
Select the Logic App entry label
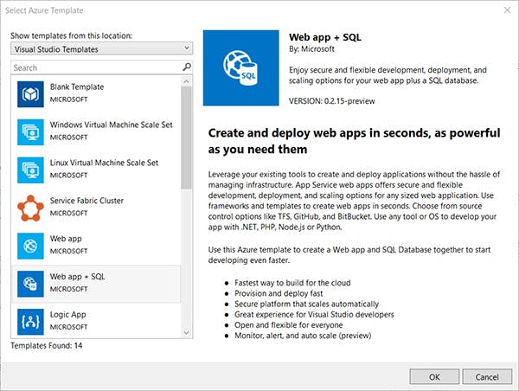pyautogui.click(x=69, y=315)
